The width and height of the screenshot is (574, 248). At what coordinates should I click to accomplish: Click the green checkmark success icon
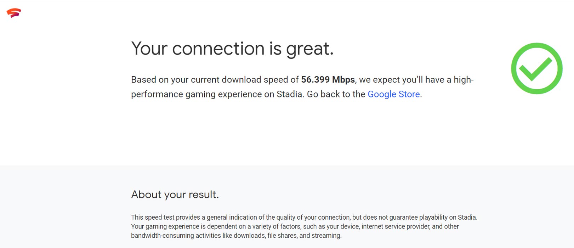pos(536,68)
